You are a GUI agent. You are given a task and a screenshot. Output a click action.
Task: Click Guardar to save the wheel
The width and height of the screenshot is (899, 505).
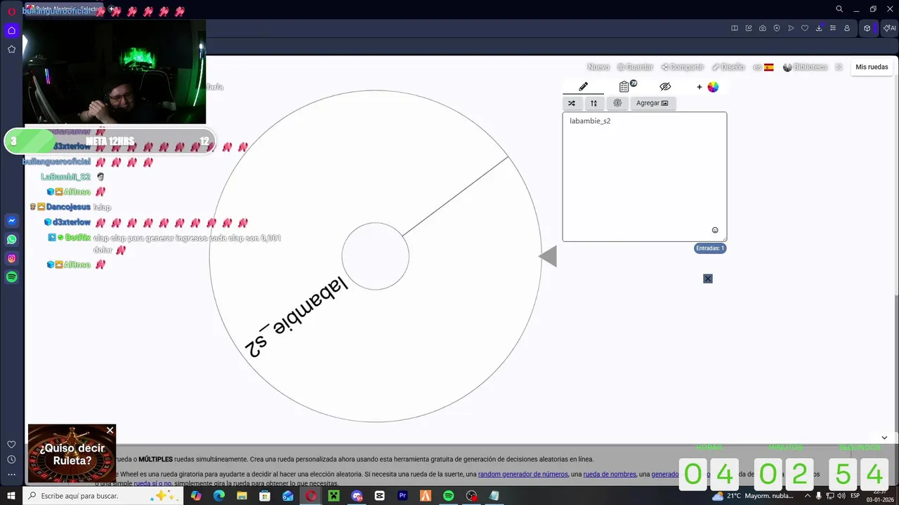635,67
